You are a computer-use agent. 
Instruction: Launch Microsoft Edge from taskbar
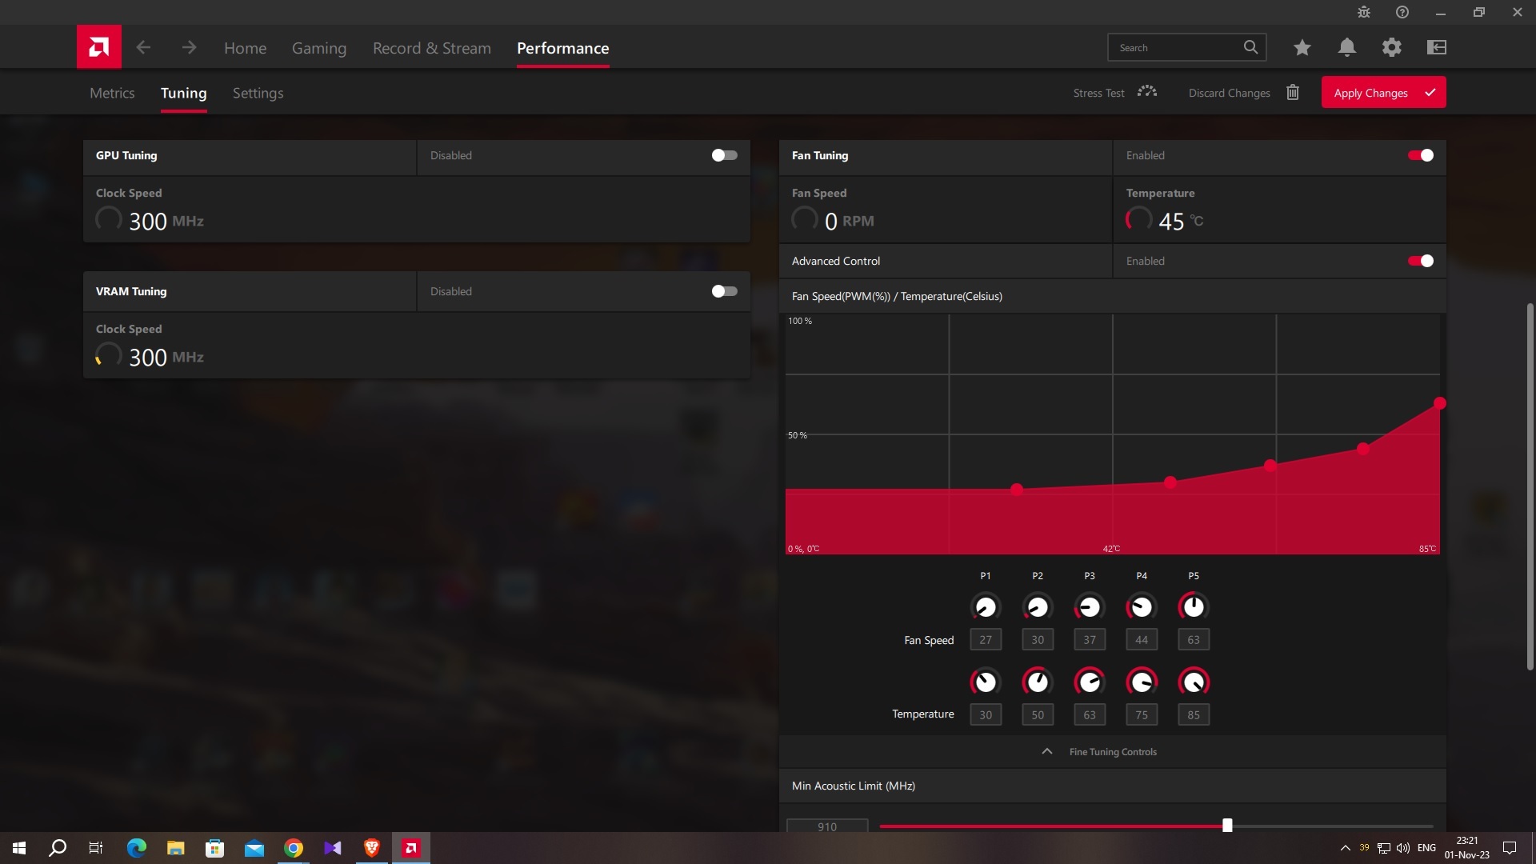pos(137,848)
